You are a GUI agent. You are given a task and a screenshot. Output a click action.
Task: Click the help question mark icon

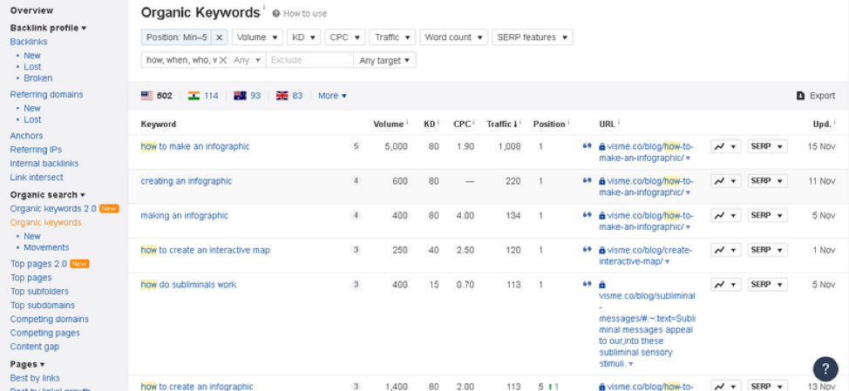[825, 368]
